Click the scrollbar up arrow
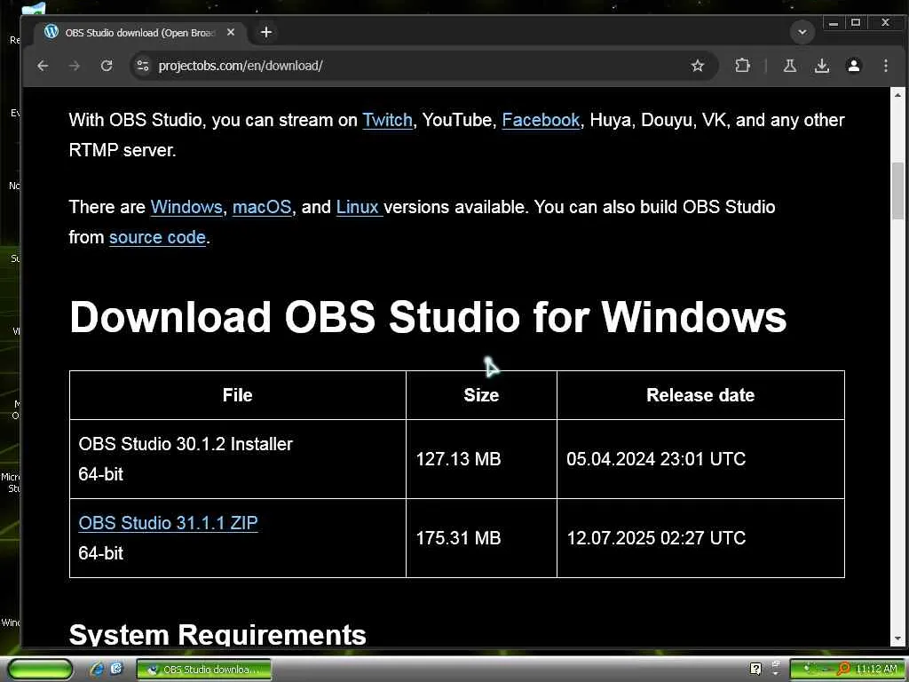The image size is (909, 682). 898,94
